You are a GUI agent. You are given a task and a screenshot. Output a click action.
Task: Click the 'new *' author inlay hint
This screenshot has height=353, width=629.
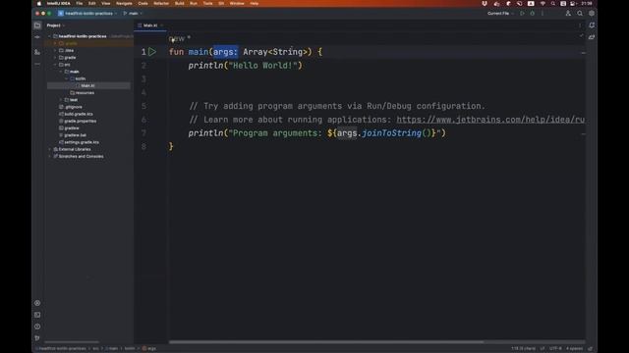(179, 39)
